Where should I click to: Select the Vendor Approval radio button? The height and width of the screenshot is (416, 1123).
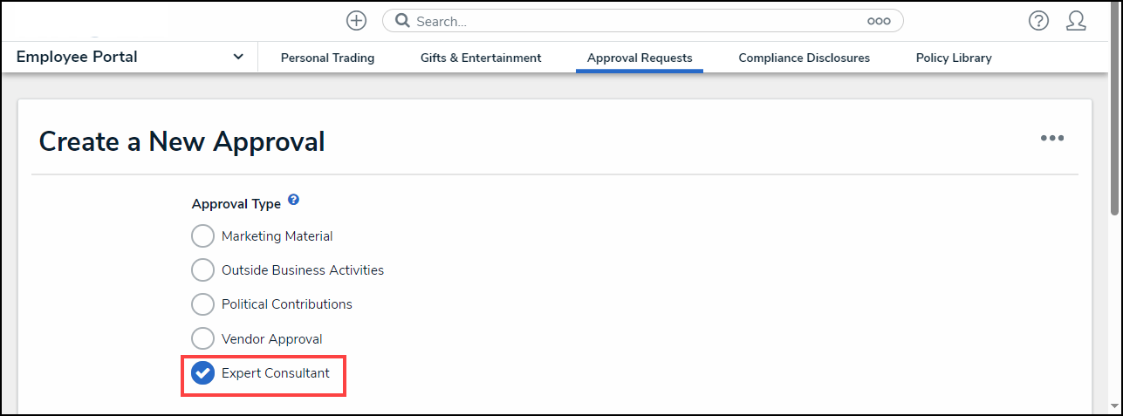click(x=202, y=339)
